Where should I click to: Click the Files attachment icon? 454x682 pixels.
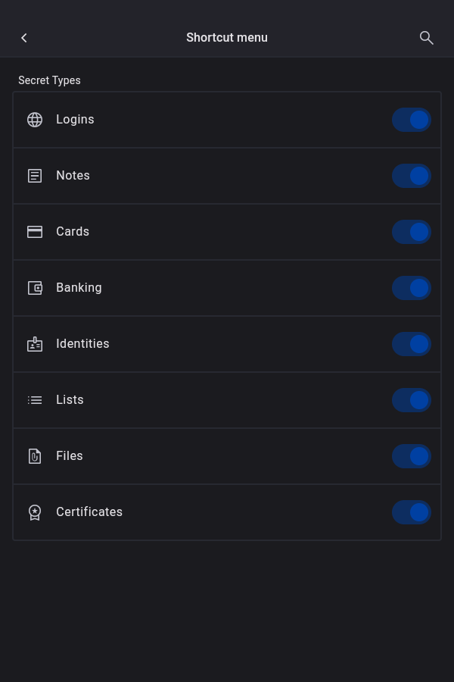[35, 456]
